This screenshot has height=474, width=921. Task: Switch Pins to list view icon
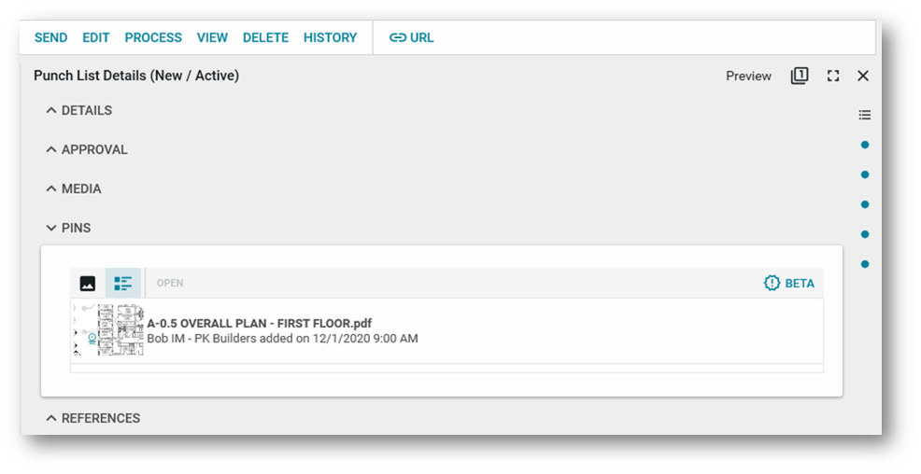point(122,284)
